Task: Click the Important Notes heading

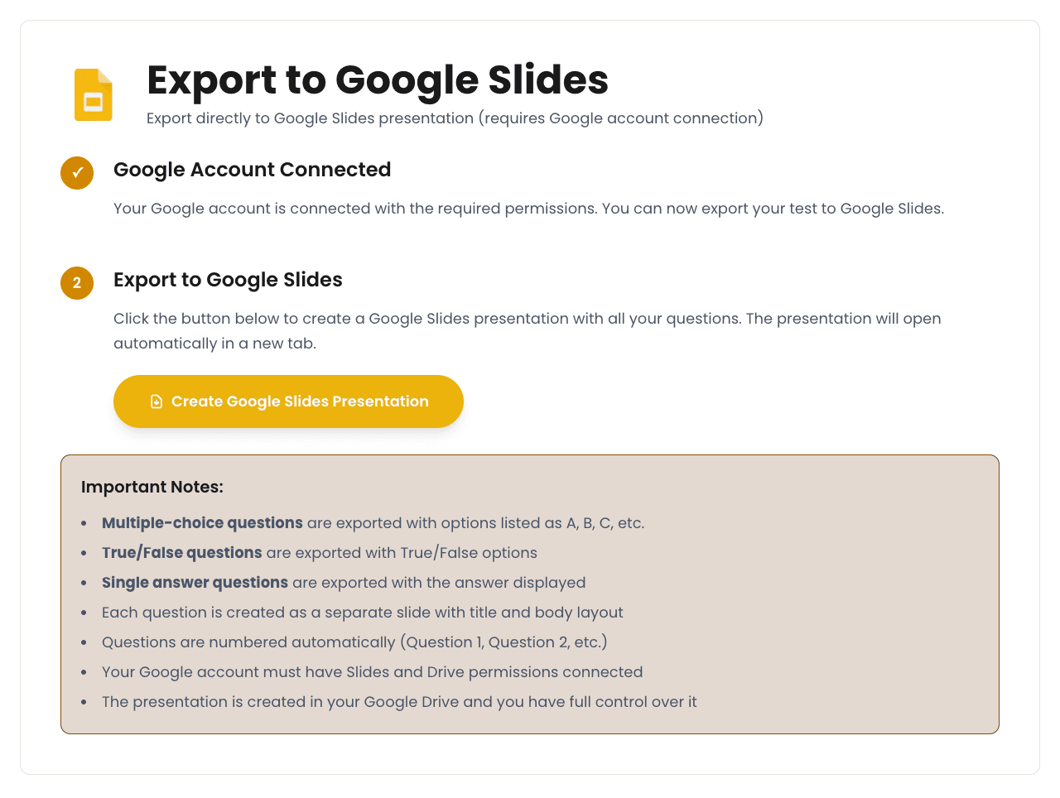Action: 152,487
